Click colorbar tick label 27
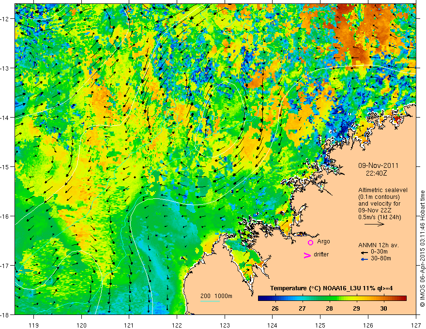426x329 pixels. point(302,309)
